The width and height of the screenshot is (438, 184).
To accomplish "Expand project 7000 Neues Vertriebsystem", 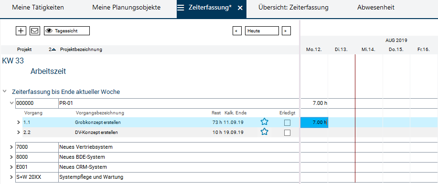I will click(x=11, y=147).
